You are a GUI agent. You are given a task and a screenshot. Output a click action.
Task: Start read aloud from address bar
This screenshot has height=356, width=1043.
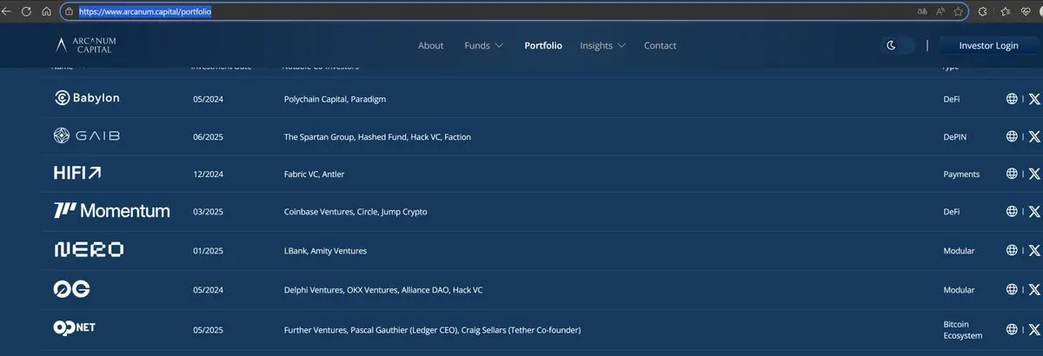click(940, 12)
